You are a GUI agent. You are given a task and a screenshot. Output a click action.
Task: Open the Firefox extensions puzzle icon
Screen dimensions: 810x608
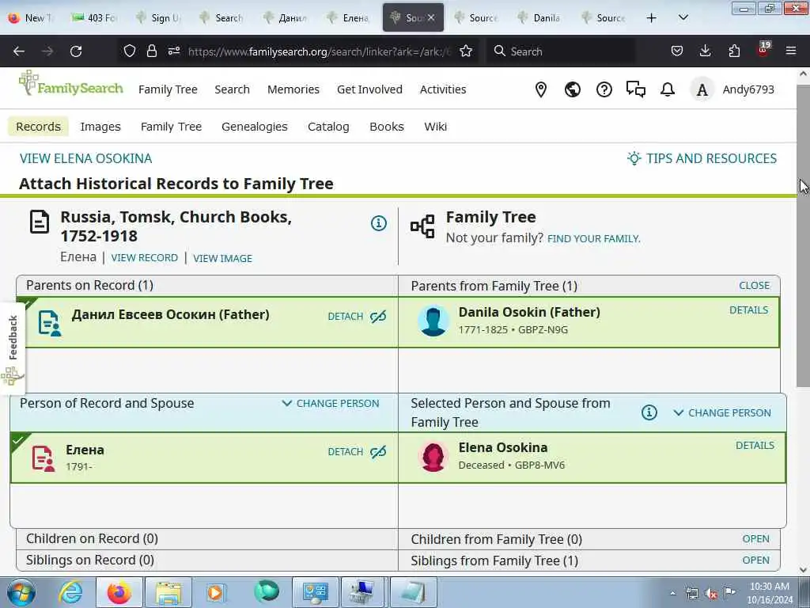[x=734, y=51]
